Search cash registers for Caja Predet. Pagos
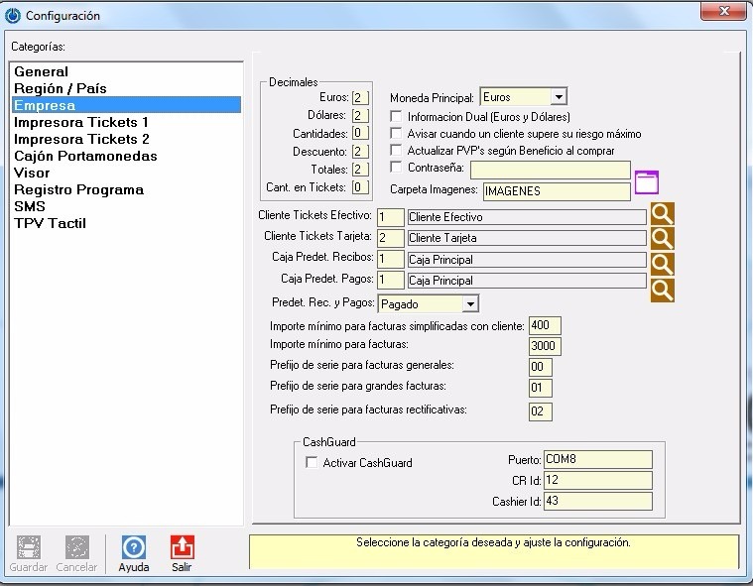 click(663, 290)
